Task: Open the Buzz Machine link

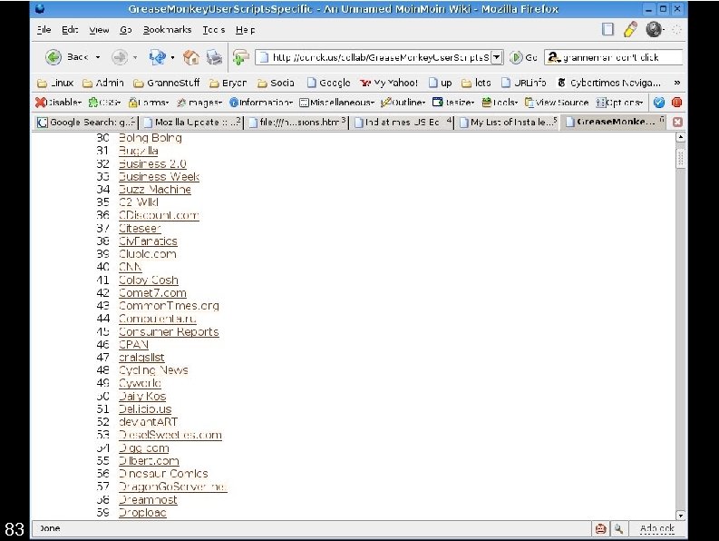Action: click(x=154, y=190)
